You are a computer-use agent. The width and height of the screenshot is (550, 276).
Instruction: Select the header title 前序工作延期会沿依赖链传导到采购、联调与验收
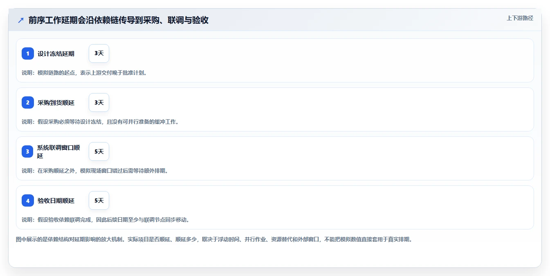pos(119,20)
